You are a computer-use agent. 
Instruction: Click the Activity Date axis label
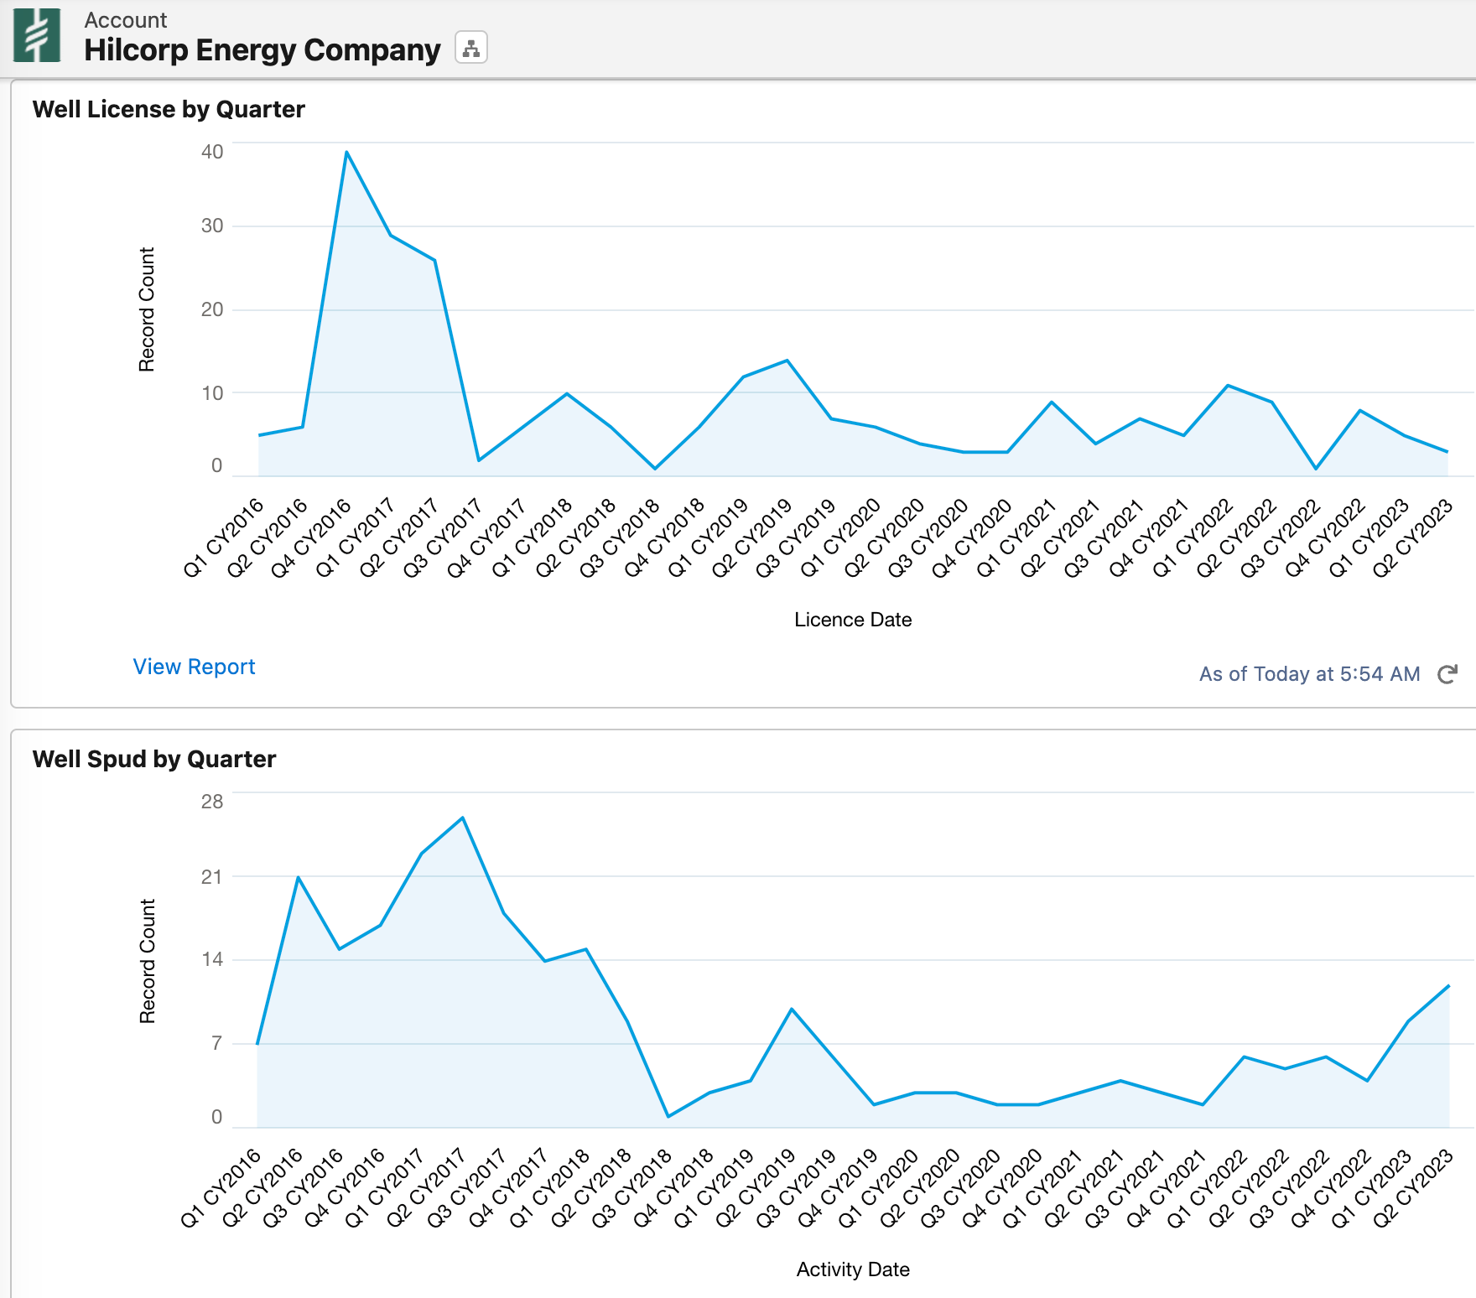[x=852, y=1269]
